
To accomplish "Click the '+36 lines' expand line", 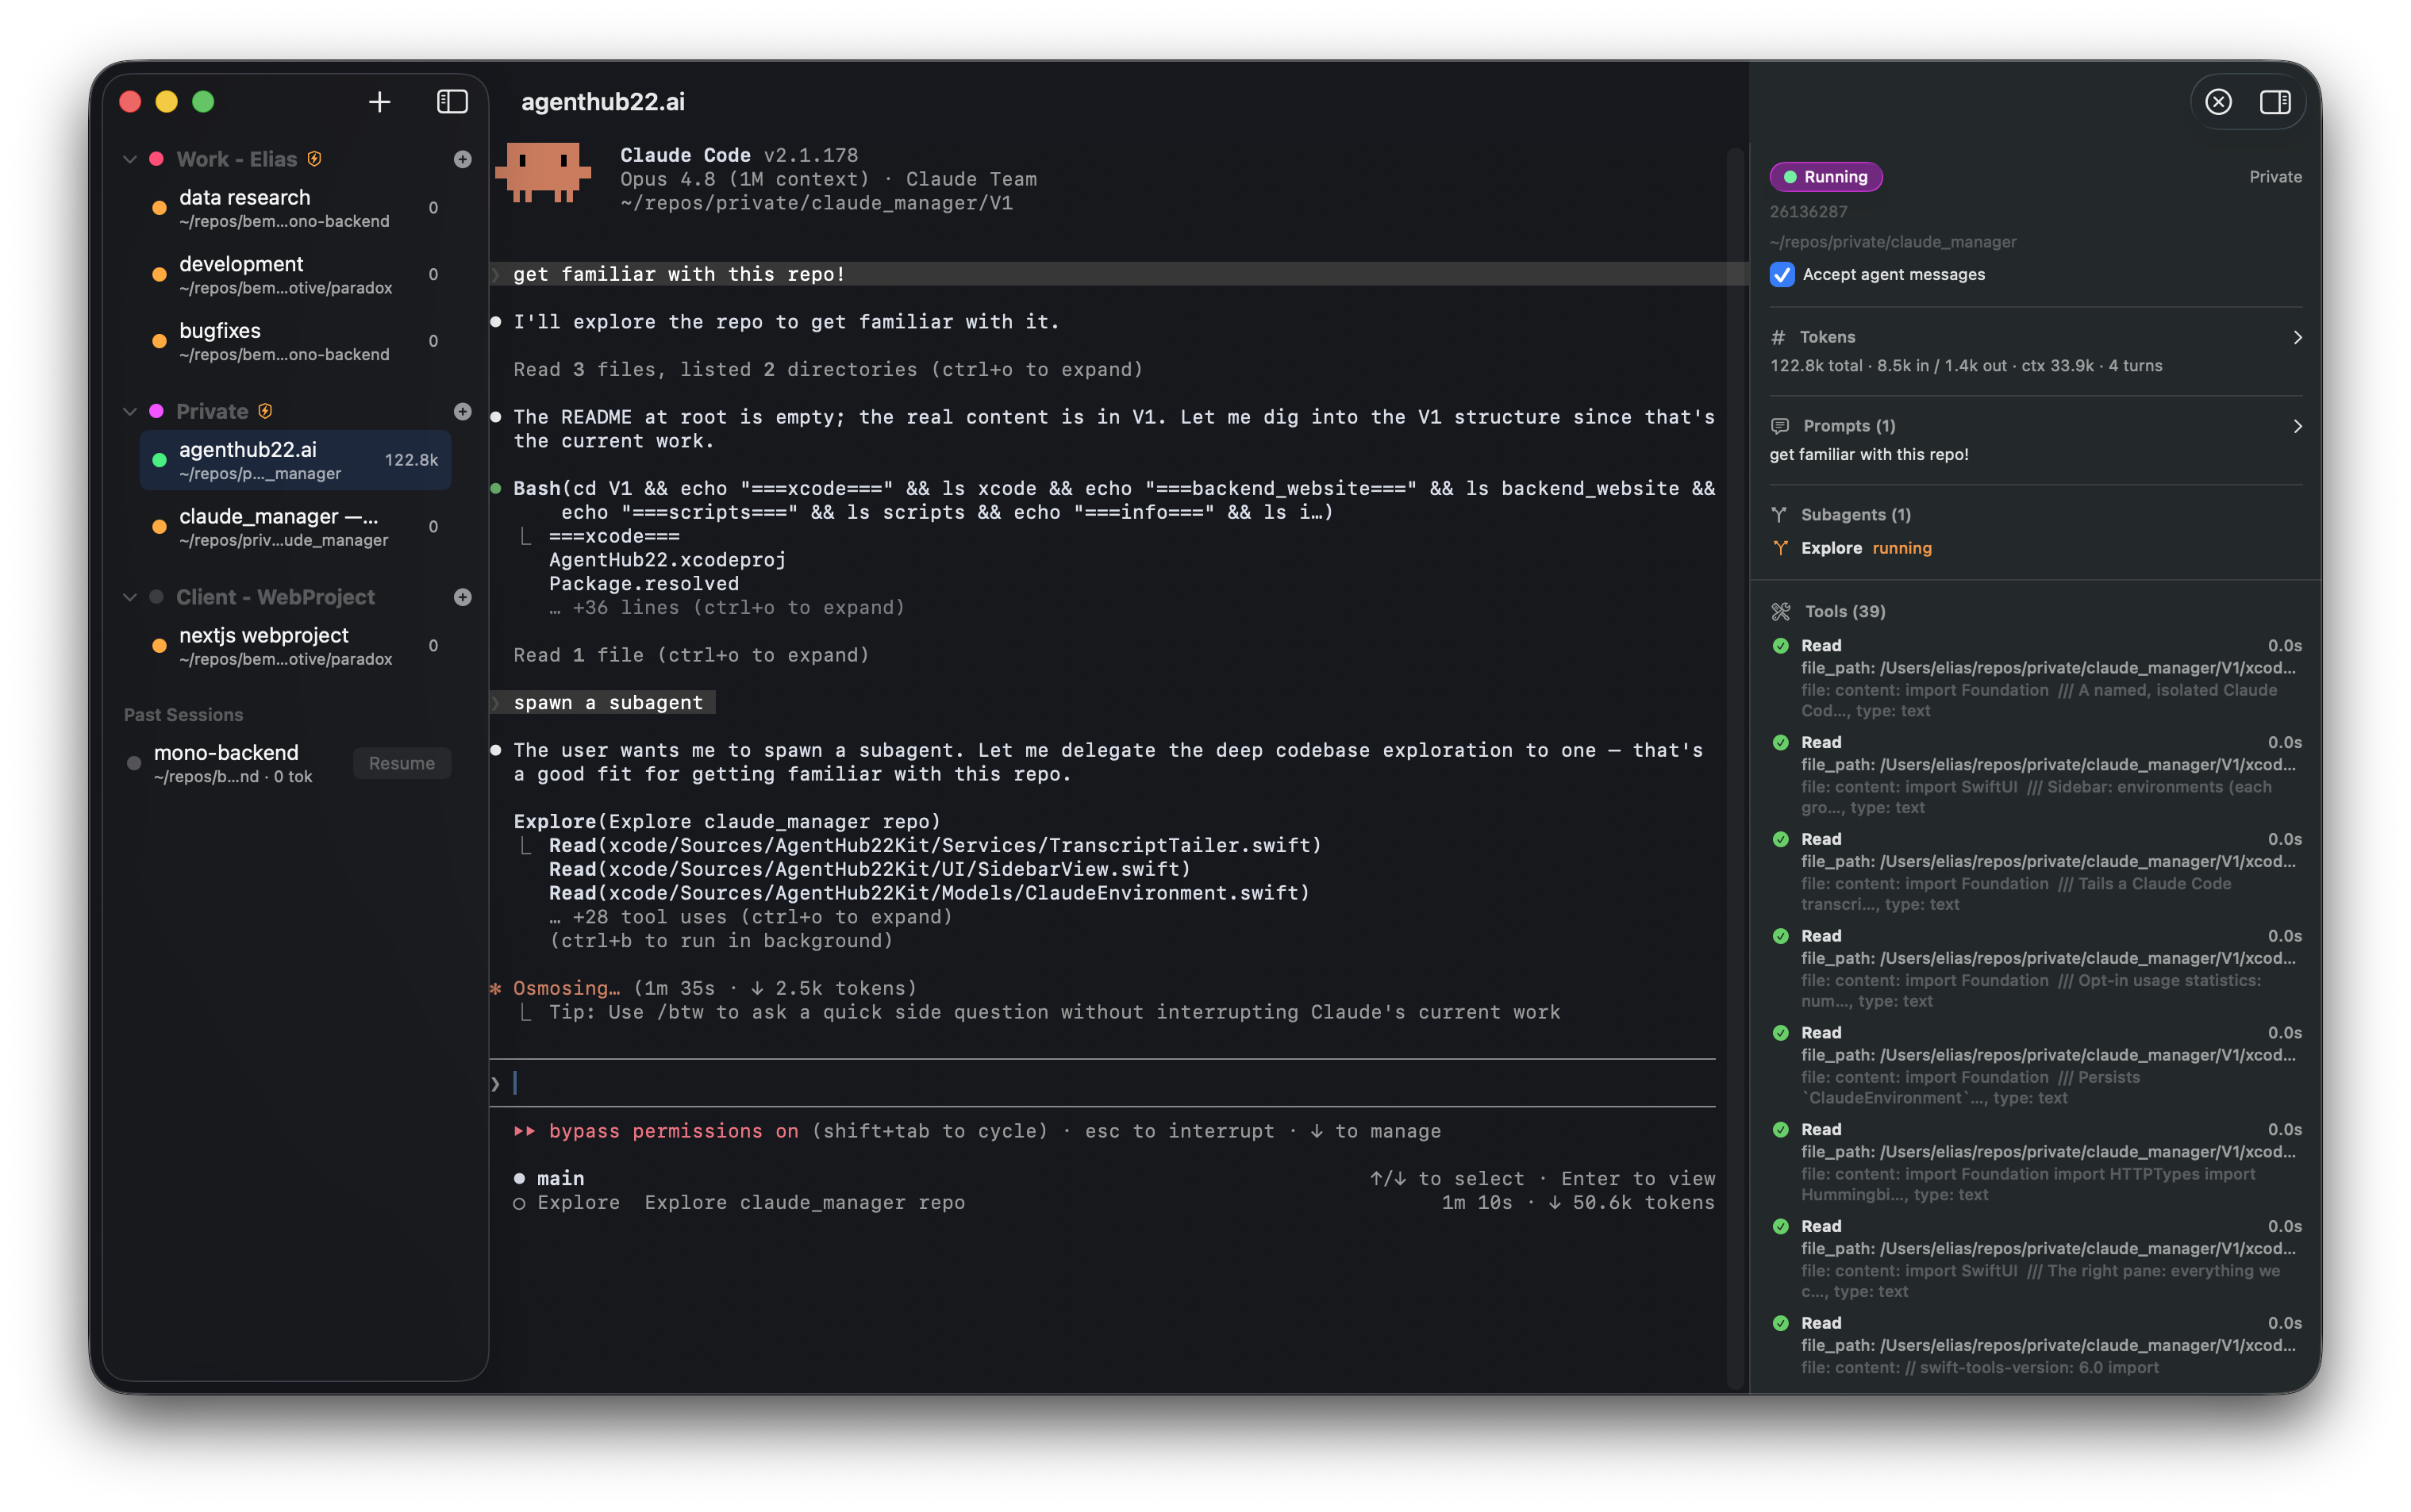I will coord(726,608).
